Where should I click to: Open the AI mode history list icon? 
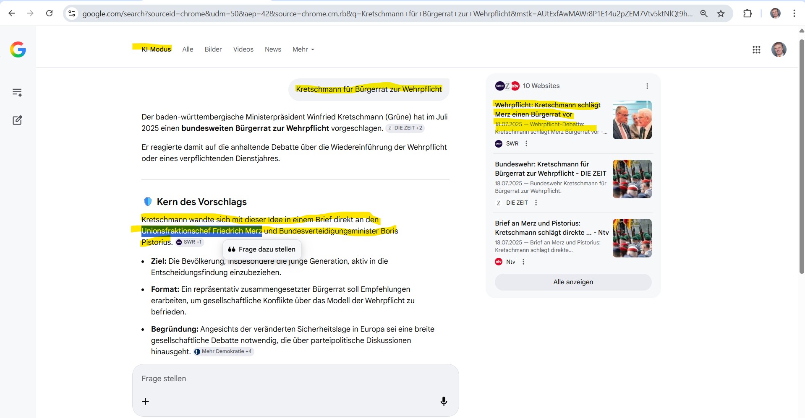(17, 93)
